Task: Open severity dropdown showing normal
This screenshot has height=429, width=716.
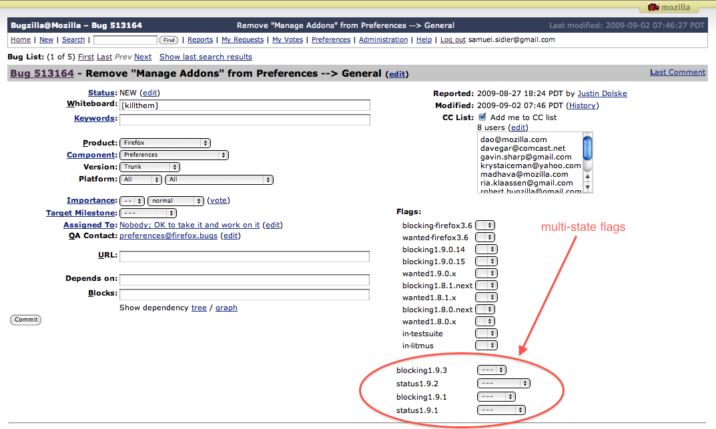Action: [175, 201]
